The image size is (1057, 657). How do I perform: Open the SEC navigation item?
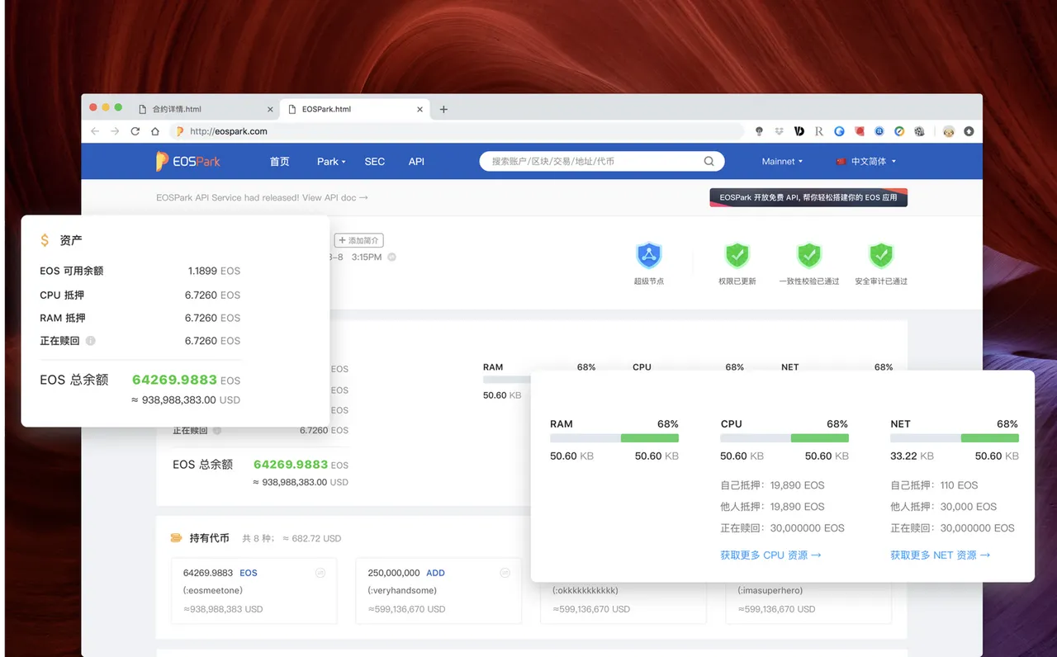(375, 161)
